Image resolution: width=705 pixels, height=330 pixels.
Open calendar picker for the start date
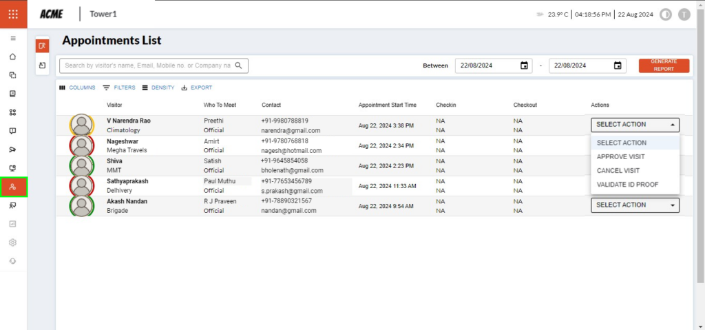pos(524,65)
